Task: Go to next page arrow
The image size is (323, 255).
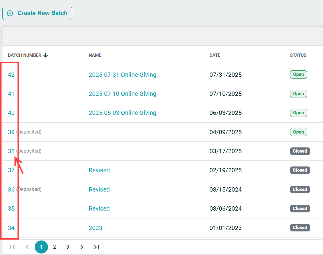Action: point(82,247)
